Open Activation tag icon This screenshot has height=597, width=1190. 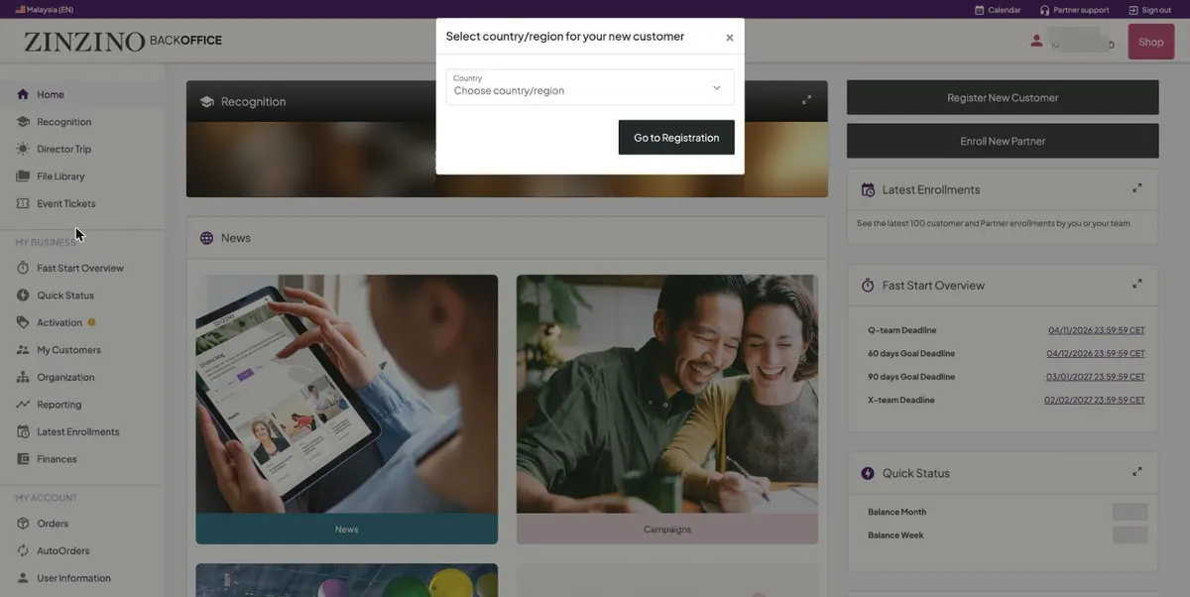[23, 322]
